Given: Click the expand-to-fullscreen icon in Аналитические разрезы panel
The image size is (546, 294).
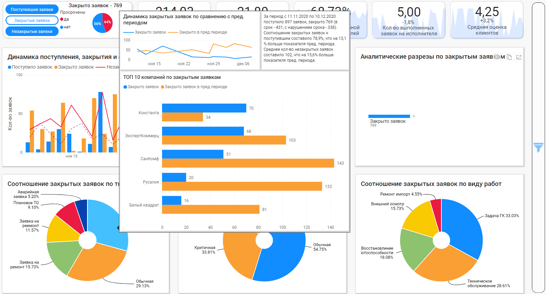Looking at the screenshot, I should 519,57.
